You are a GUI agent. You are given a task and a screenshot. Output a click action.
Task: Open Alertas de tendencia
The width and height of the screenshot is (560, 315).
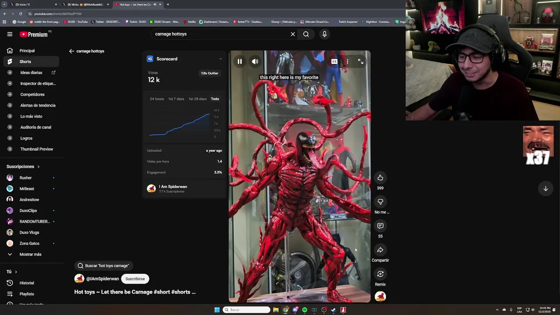pyautogui.click(x=31, y=105)
